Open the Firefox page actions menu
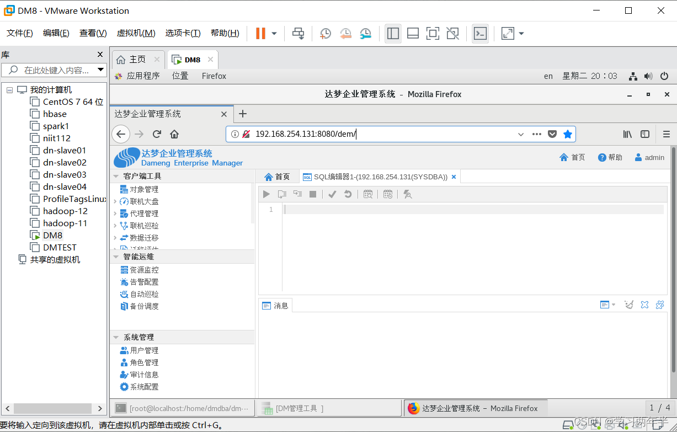 [537, 134]
